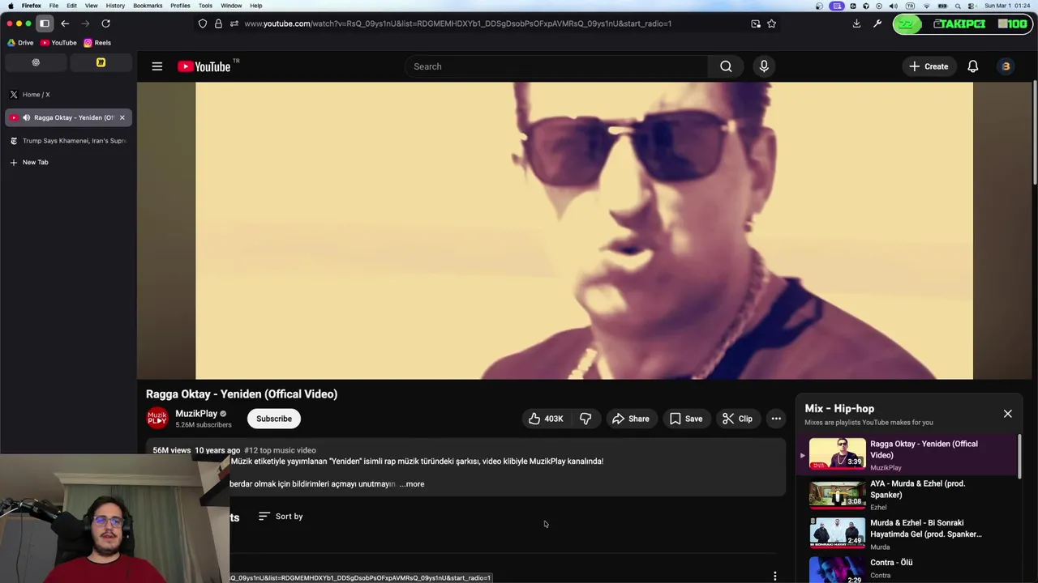Click the padlock site info icon
The height and width of the screenshot is (583, 1038).
[218, 23]
